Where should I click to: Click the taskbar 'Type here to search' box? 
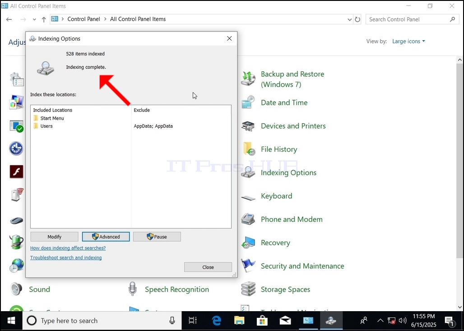(102, 321)
